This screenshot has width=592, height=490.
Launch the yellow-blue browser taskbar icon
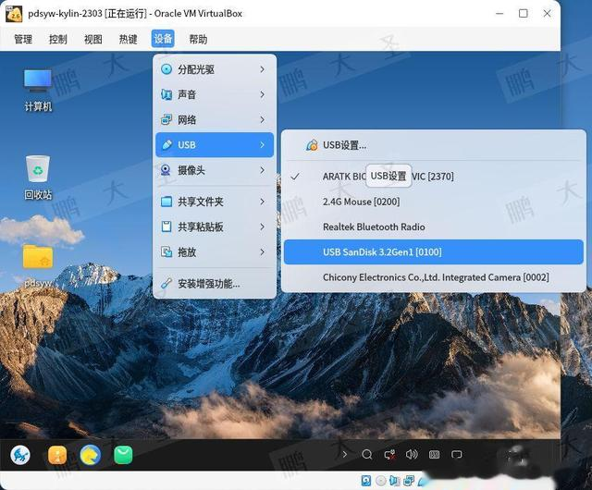[91, 455]
